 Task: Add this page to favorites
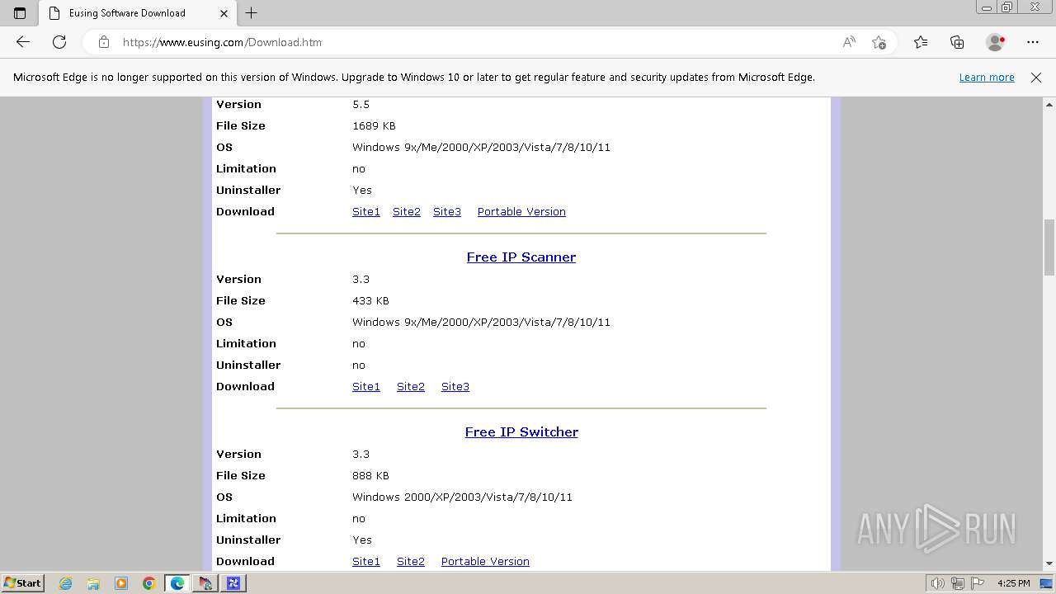click(879, 42)
